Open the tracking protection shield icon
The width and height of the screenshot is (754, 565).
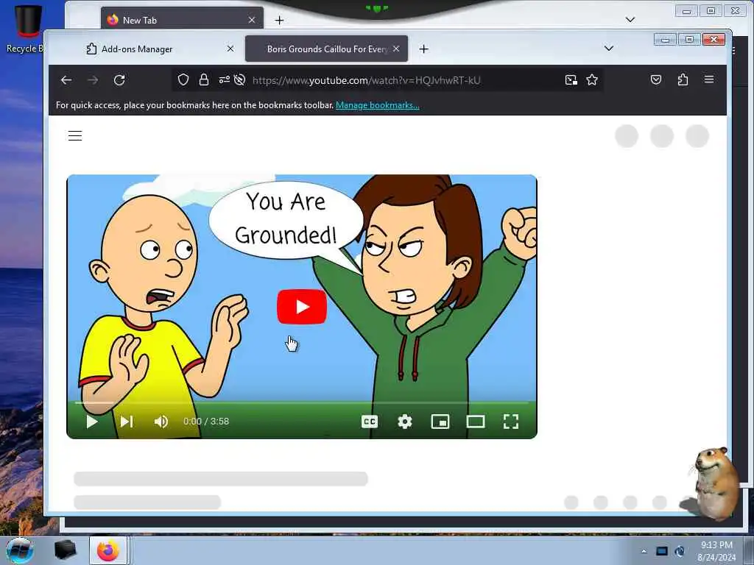pos(183,79)
